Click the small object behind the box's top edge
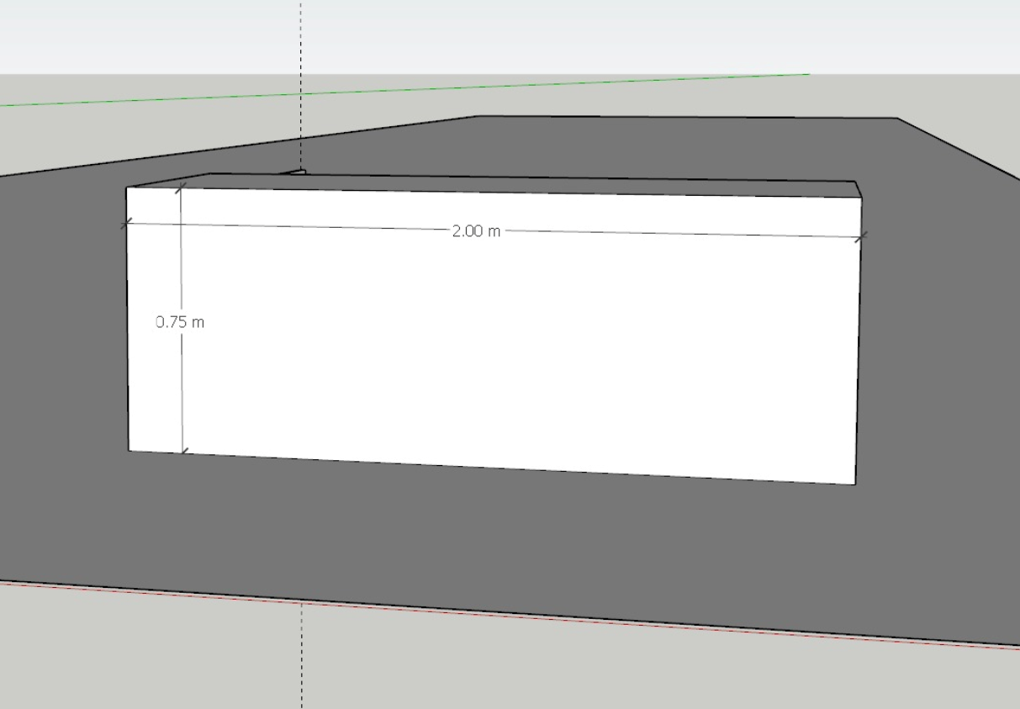The image size is (1020, 709). pos(293,172)
